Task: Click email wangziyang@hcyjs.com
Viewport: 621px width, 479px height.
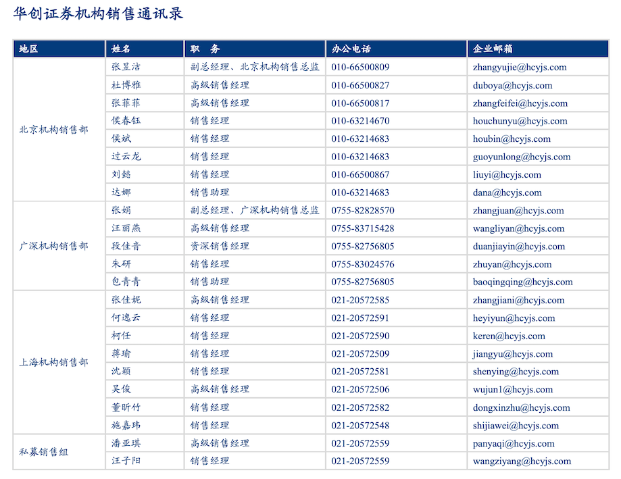Action: click(x=522, y=461)
